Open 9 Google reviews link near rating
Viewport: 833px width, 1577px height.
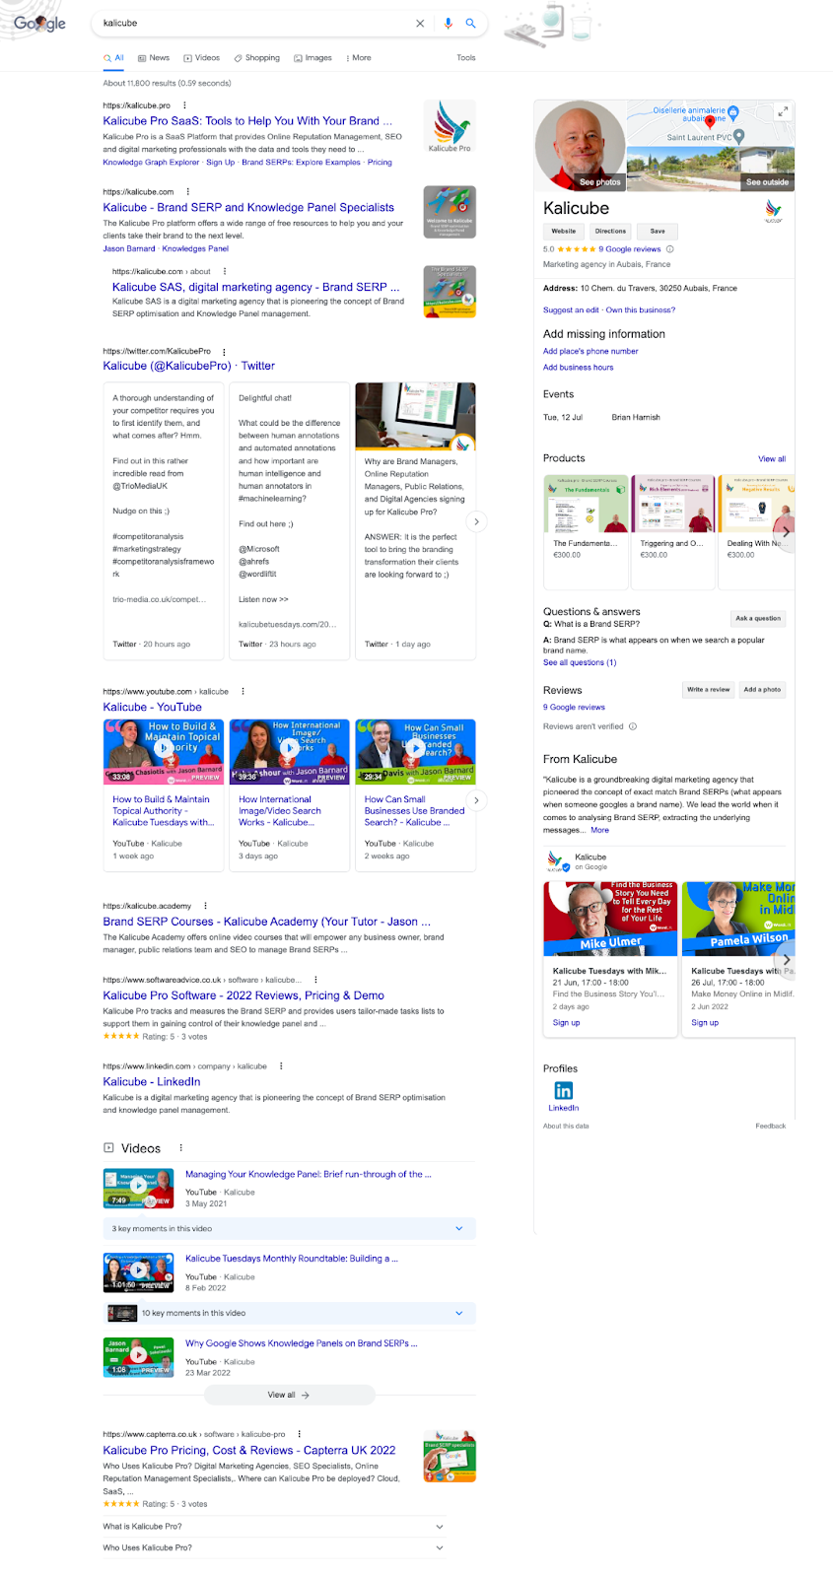click(630, 249)
